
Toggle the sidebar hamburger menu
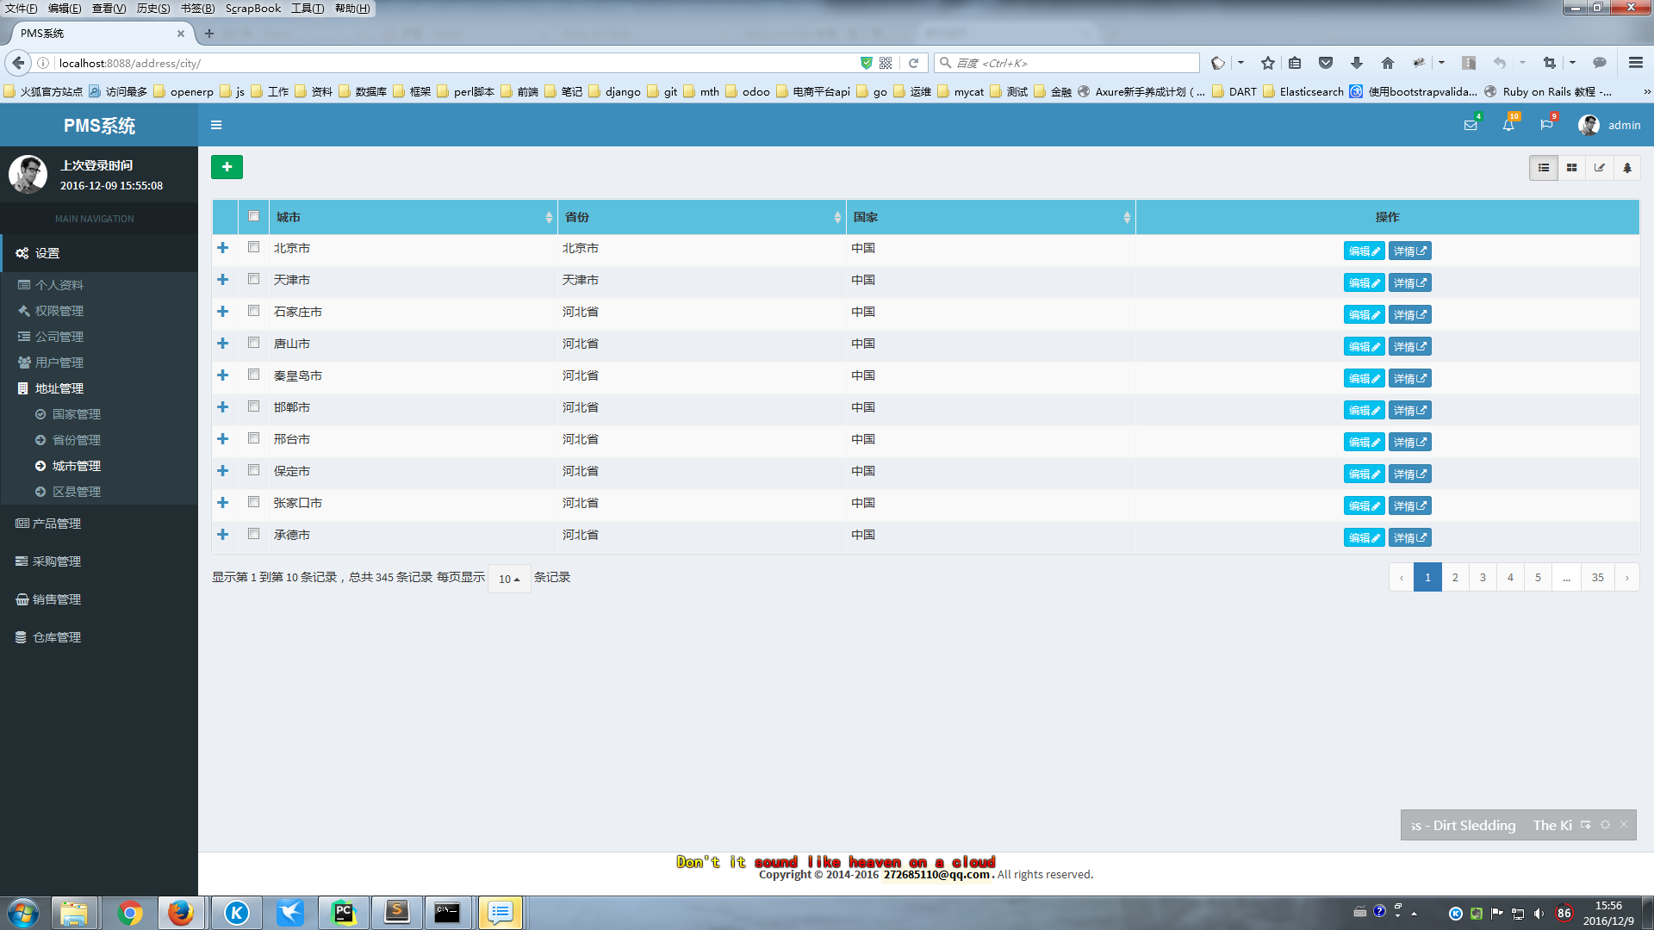216,125
